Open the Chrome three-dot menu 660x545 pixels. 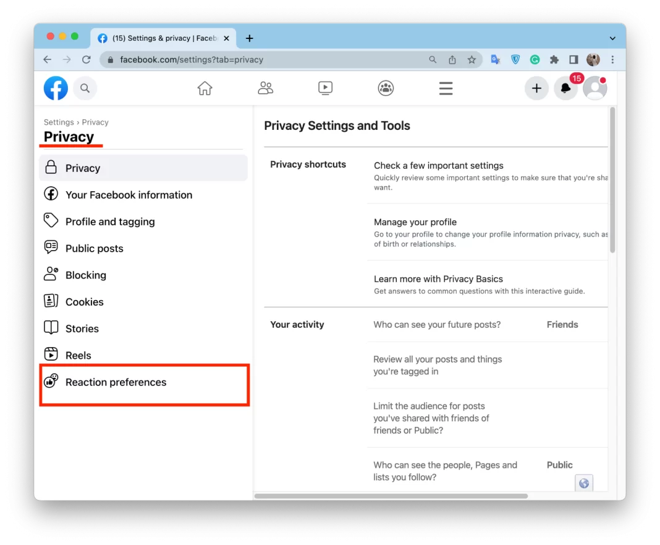(x=612, y=60)
